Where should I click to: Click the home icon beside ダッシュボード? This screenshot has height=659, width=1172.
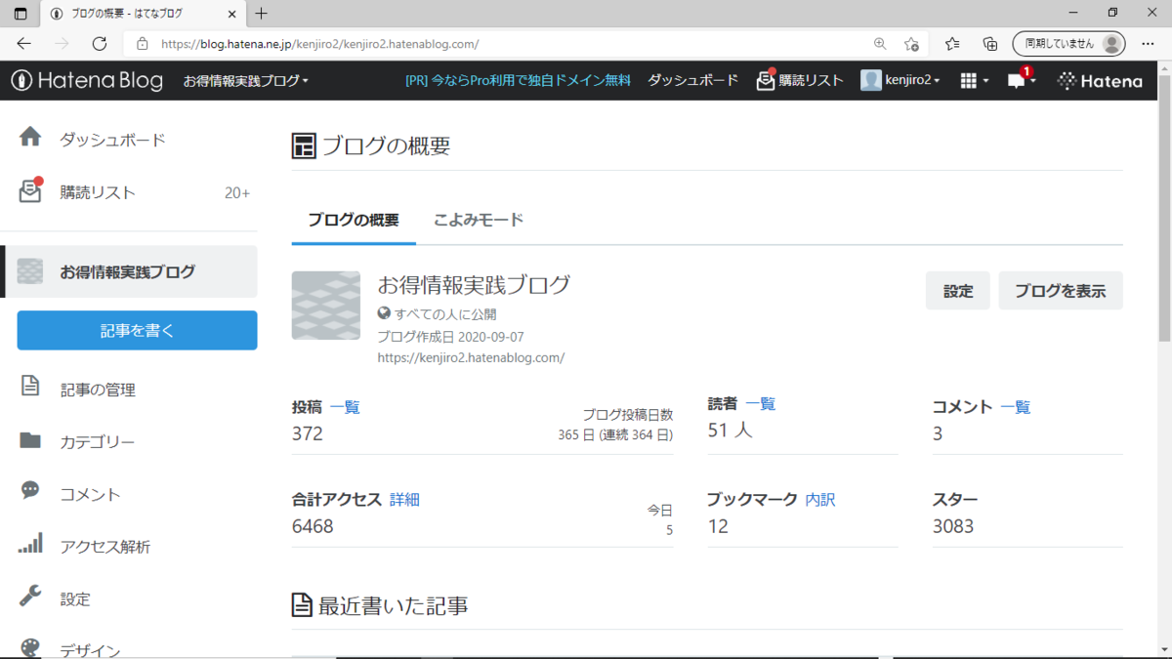coord(30,137)
